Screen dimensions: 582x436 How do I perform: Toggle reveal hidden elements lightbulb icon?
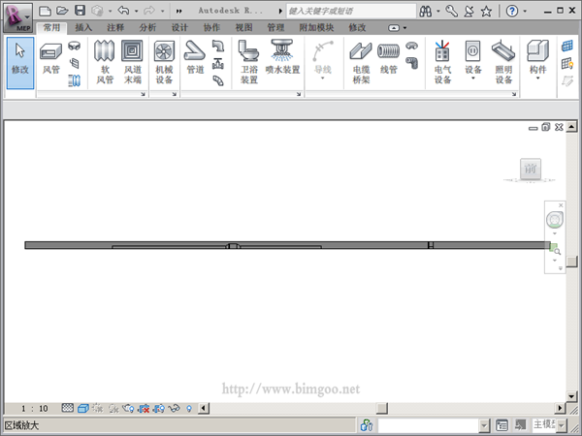(x=189, y=409)
